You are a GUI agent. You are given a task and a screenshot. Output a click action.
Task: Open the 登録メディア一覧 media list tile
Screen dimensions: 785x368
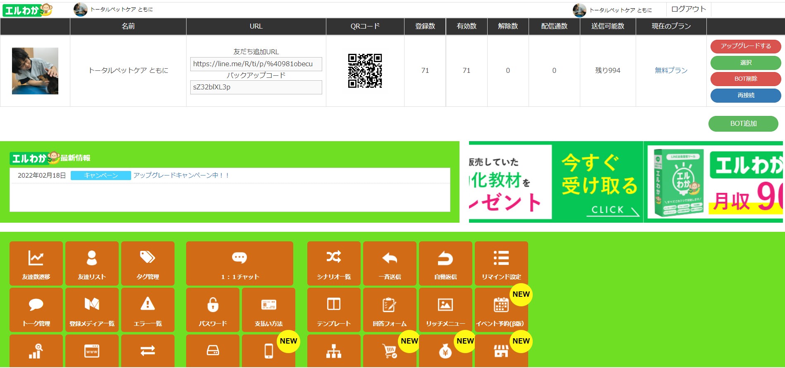coord(92,310)
